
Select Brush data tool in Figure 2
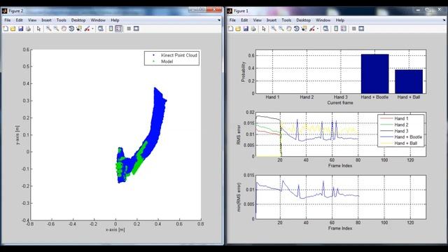point(87,29)
